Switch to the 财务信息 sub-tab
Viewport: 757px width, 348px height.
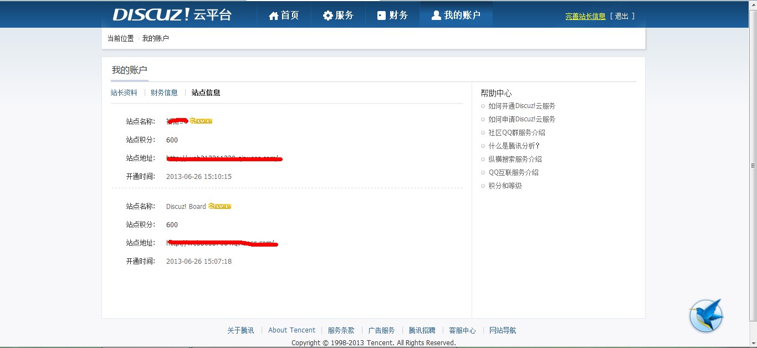coord(164,93)
